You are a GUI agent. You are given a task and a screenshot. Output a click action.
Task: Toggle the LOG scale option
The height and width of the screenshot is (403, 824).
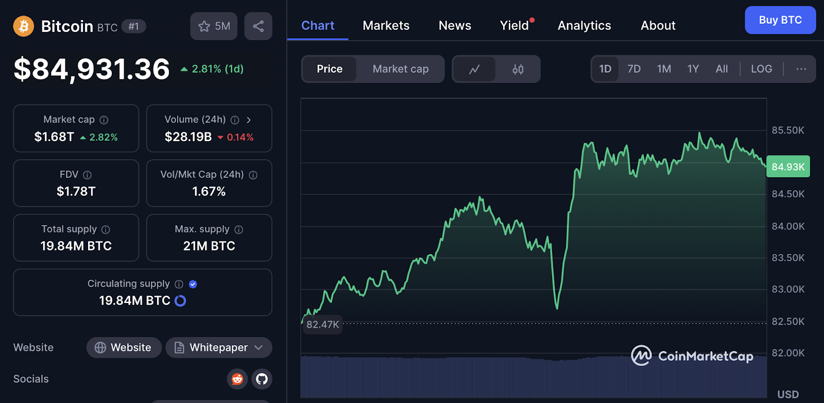pos(761,69)
